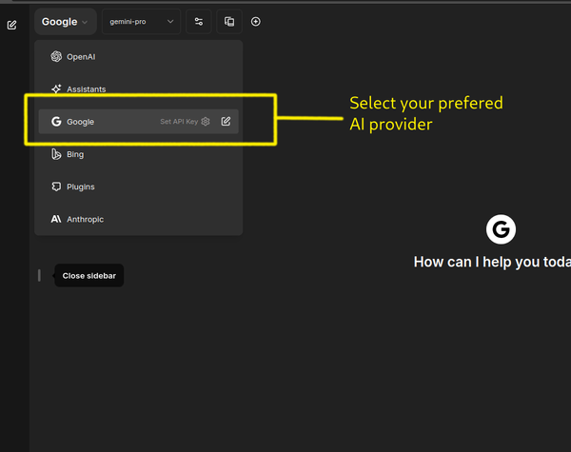The width and height of the screenshot is (571, 452).
Task: Click the presets icon in top toolbar
Action: point(228,21)
